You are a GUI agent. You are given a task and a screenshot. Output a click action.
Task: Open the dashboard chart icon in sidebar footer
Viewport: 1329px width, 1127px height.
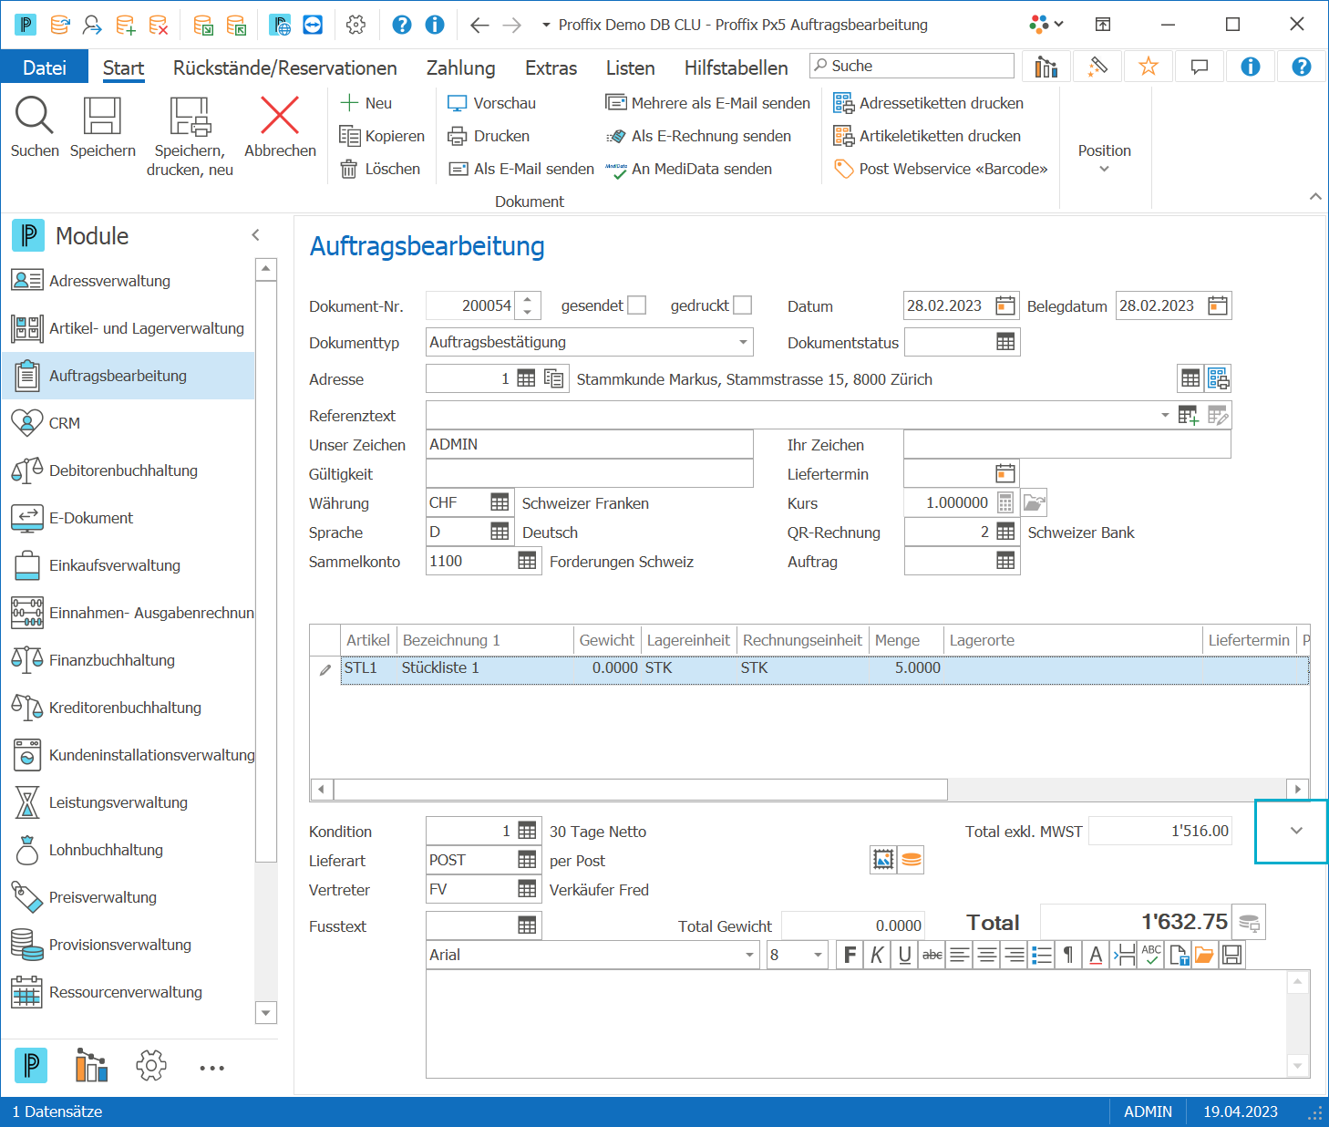(91, 1065)
